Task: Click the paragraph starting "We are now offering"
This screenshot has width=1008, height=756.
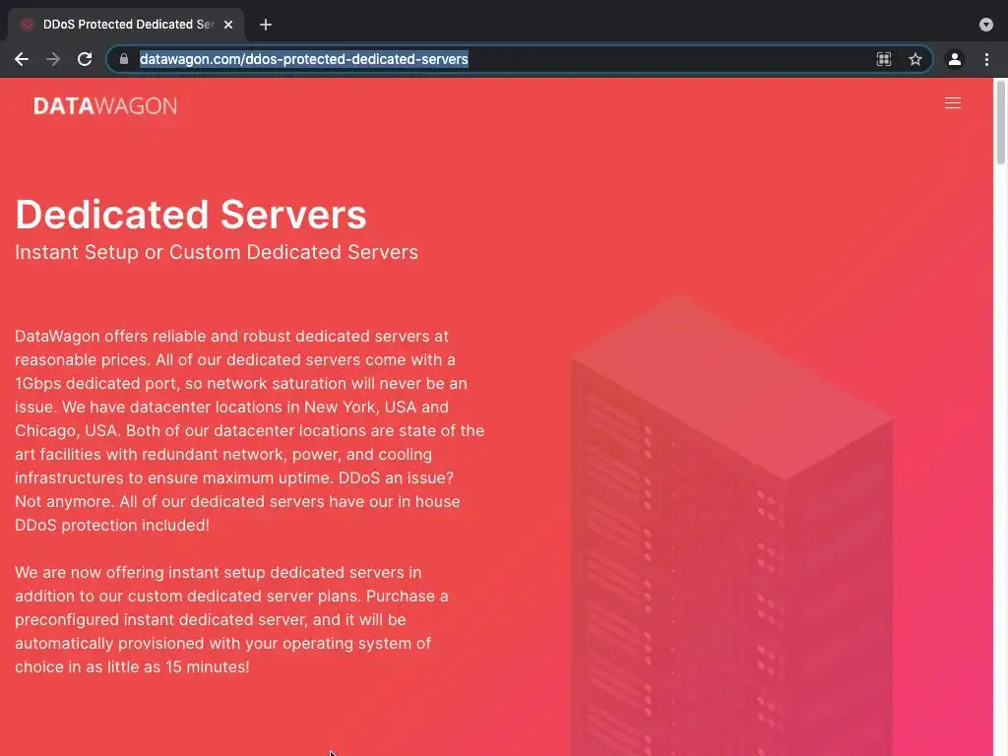Action: (x=231, y=619)
